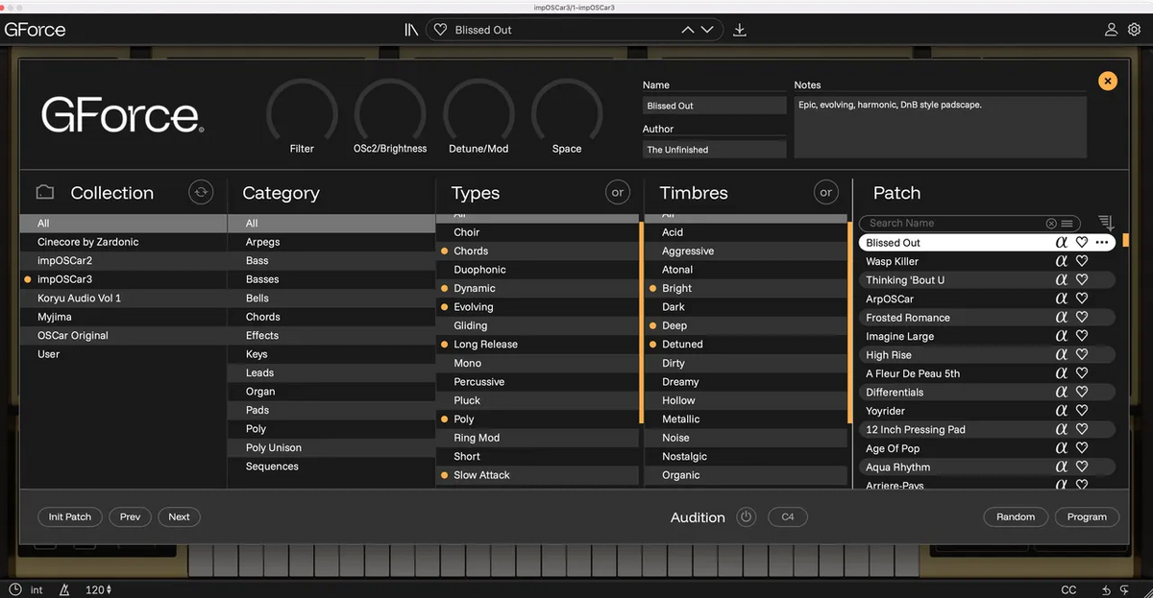Close the browser with orange X

[1108, 82]
